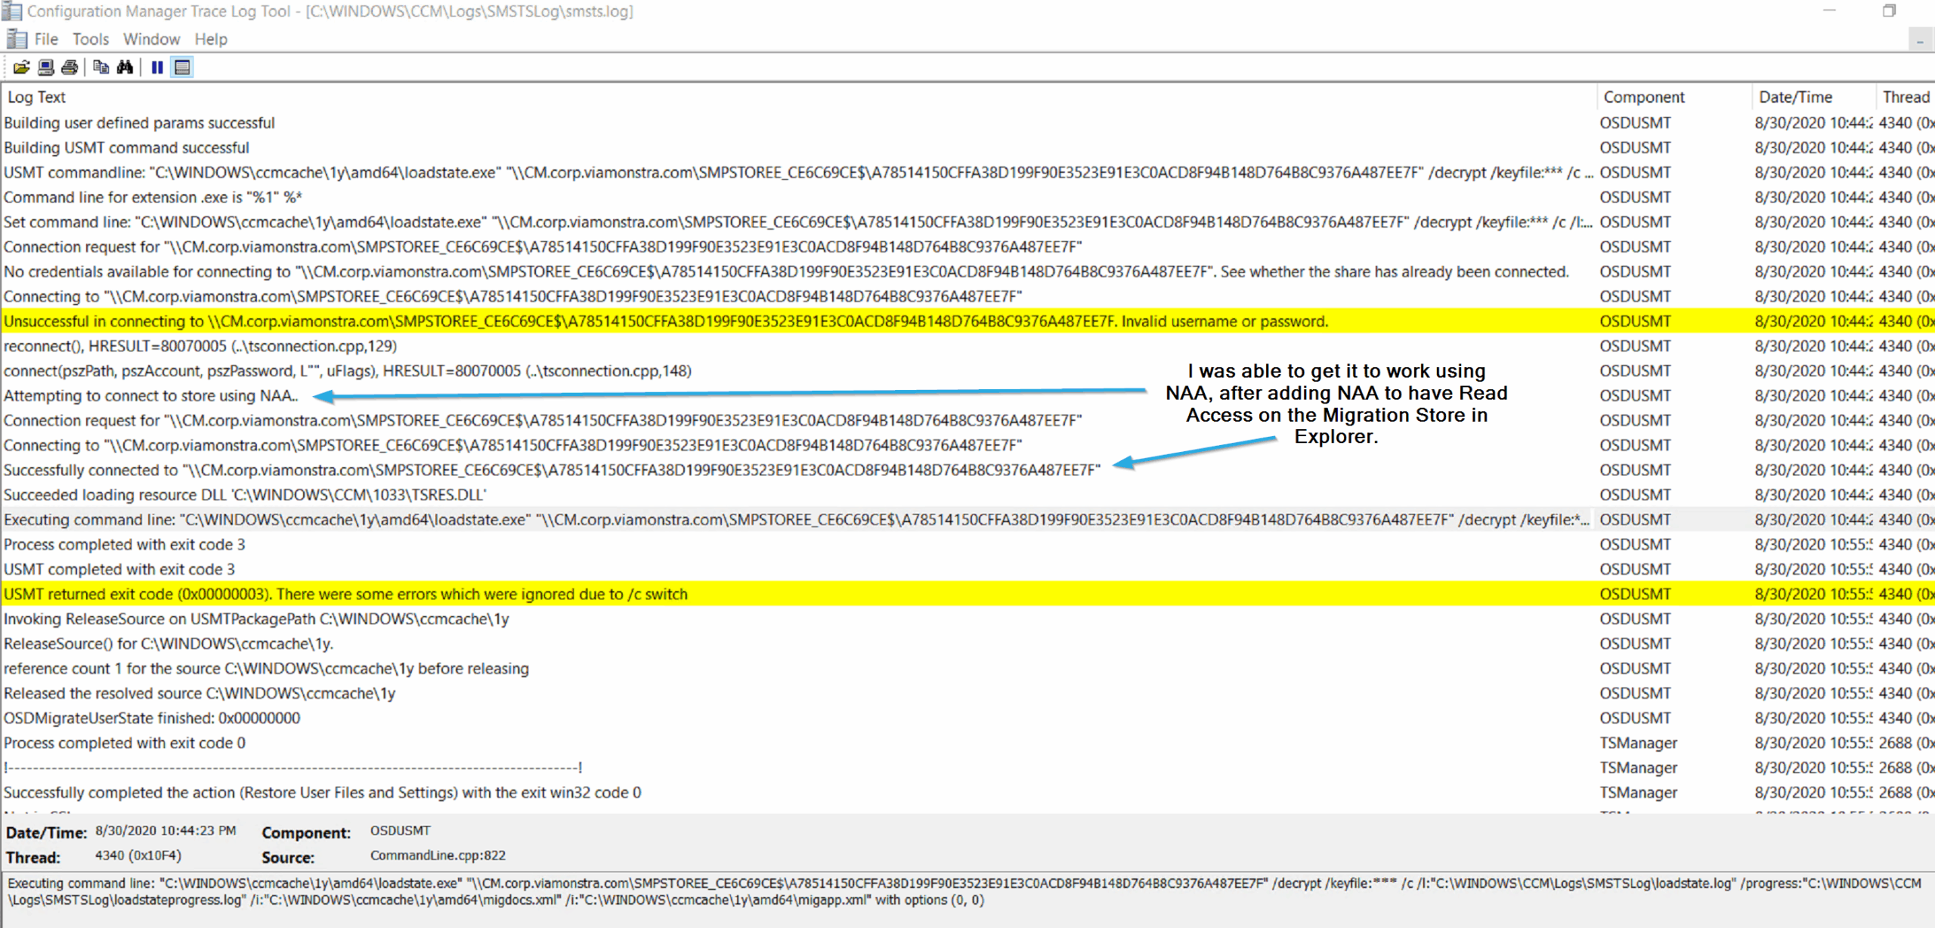
Task: Click the Open log file toolbar icon
Action: click(21, 67)
